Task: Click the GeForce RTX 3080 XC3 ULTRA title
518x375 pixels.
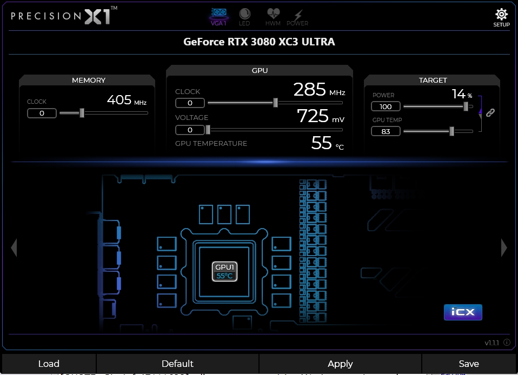Action: tap(260, 42)
